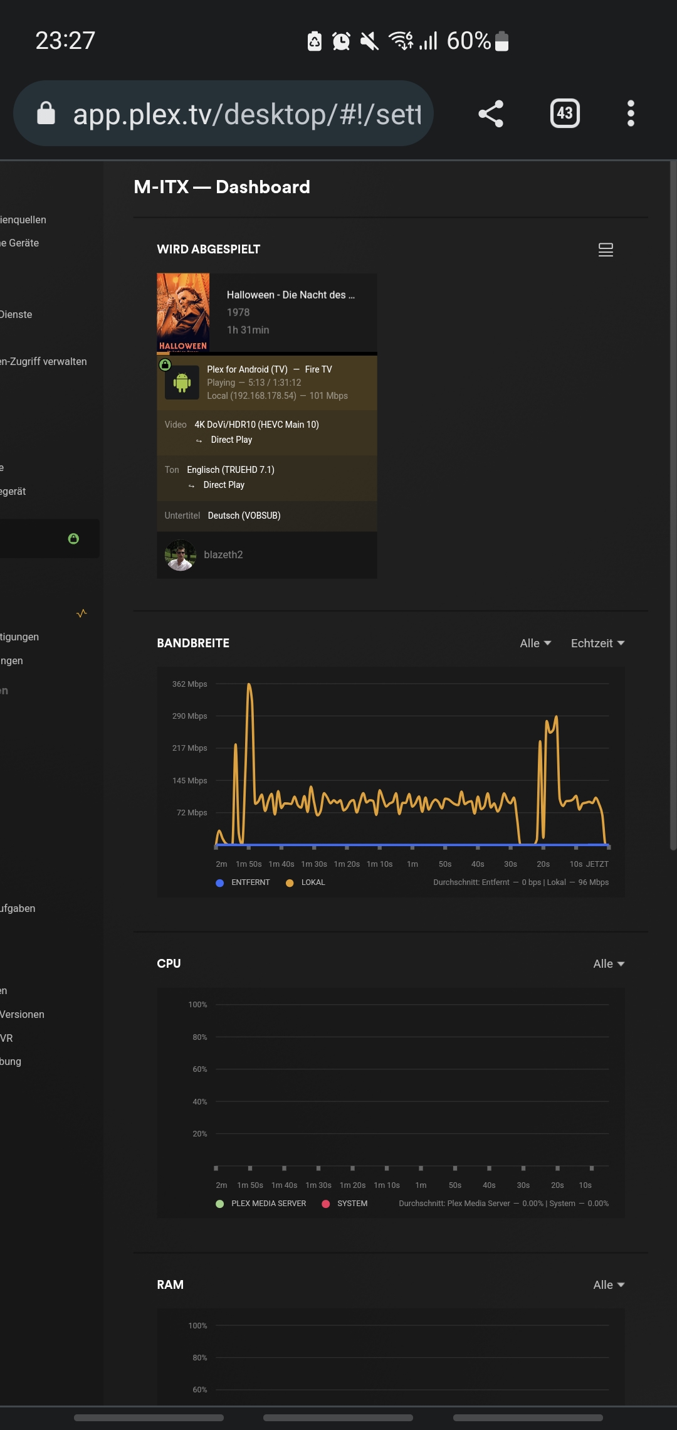
Task: Click the green secure-connection lock badge on player
Action: (165, 364)
